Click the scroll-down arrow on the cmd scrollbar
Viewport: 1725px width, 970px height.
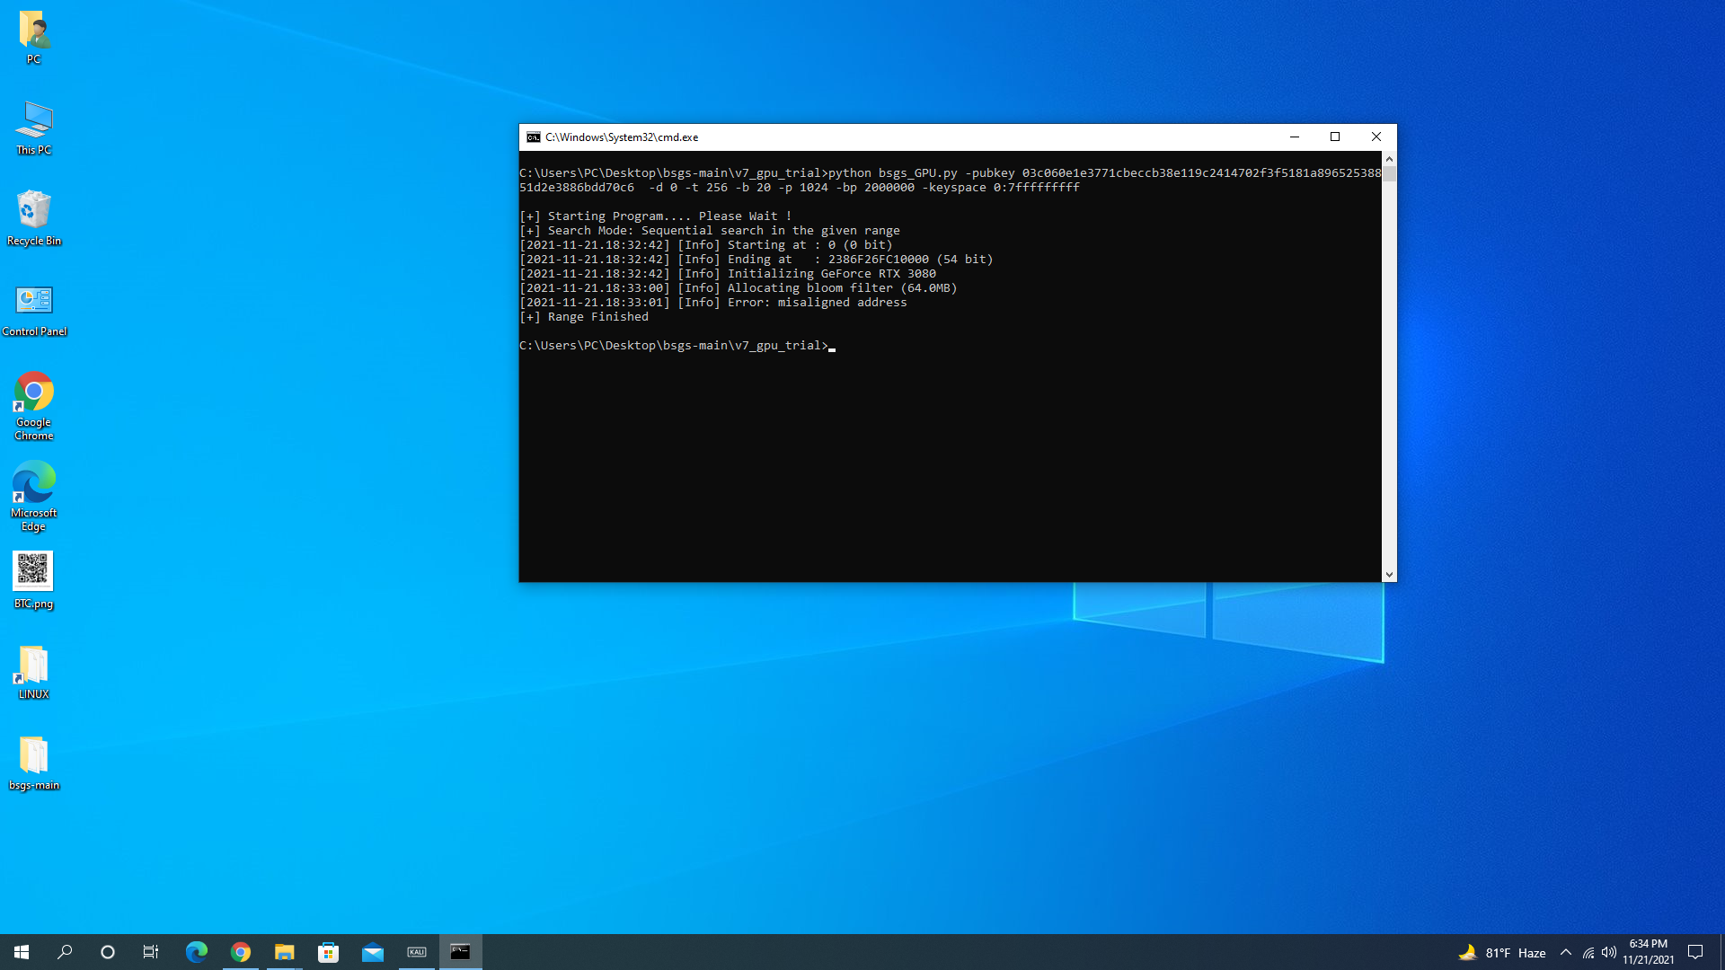tap(1389, 573)
